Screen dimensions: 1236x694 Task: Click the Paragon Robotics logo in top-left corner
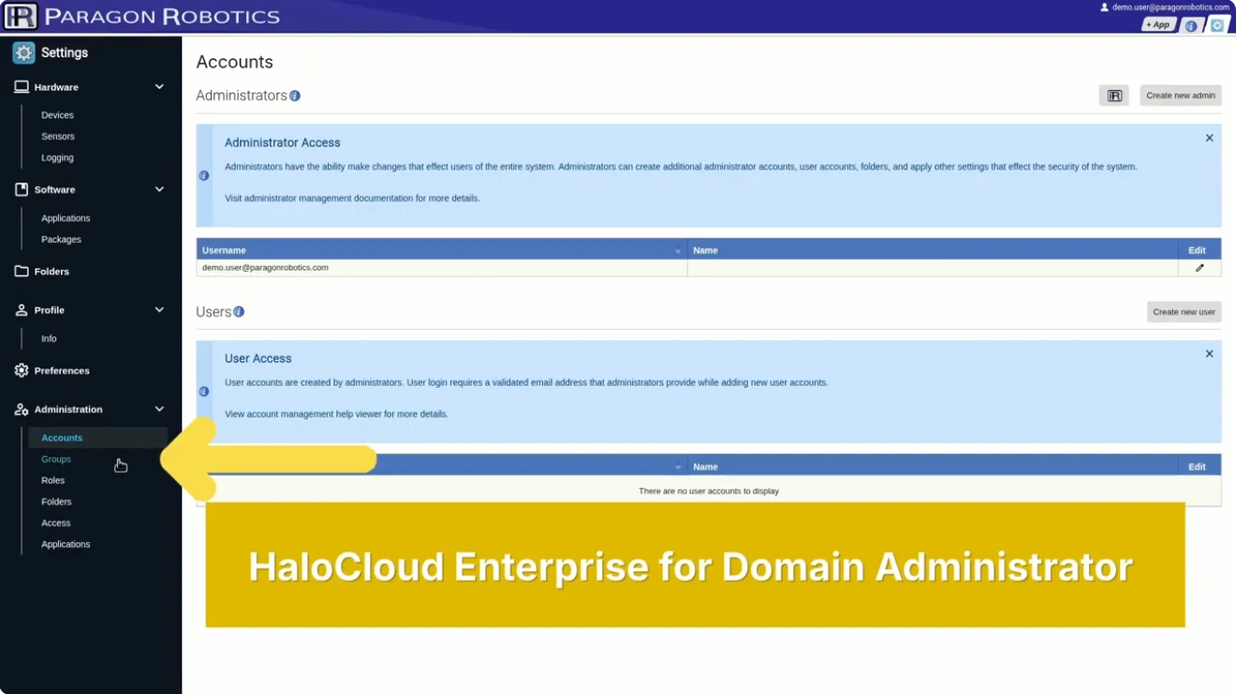pyautogui.click(x=21, y=16)
